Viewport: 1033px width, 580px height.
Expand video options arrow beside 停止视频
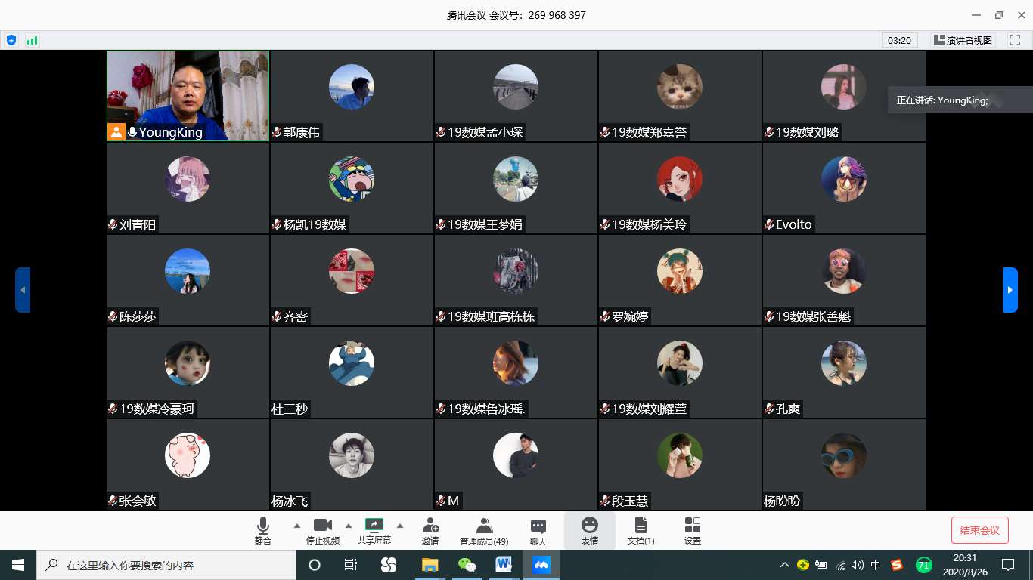tap(349, 526)
